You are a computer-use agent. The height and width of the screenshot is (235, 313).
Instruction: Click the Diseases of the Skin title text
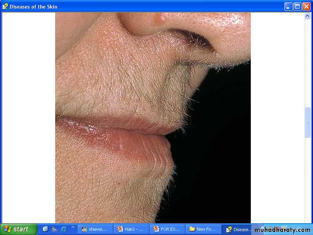coord(33,6)
